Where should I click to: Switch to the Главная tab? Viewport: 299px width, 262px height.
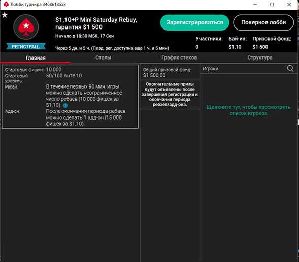coord(36,57)
